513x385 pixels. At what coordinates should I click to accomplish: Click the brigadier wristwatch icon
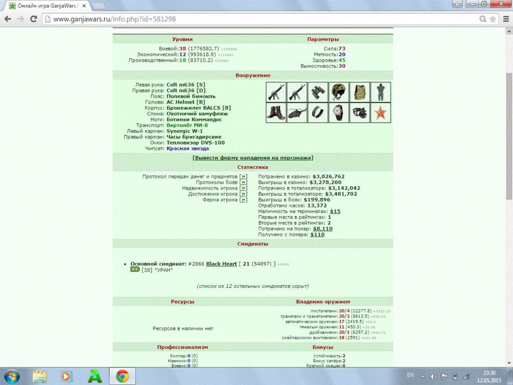pyautogui.click(x=339, y=113)
